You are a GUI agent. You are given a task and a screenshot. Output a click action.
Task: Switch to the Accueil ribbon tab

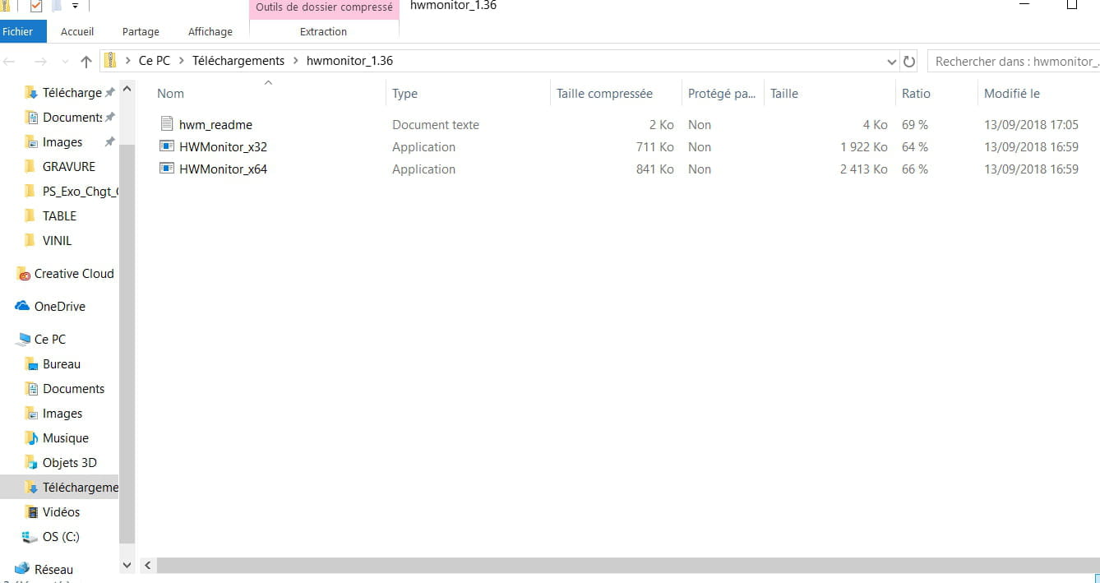click(x=77, y=31)
